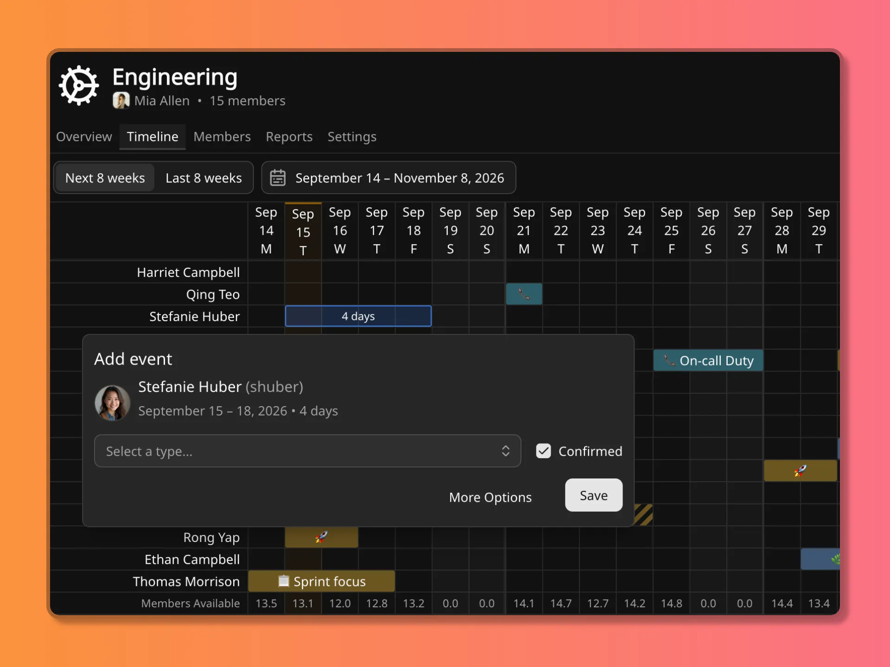Select the Timeline tab
The height and width of the screenshot is (667, 890).
[x=153, y=137]
